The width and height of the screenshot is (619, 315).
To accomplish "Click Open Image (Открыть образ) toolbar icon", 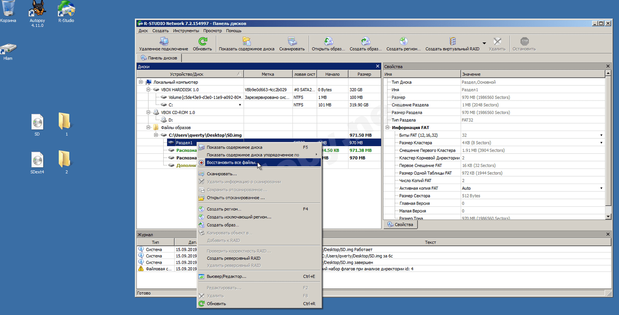I will 328,42.
